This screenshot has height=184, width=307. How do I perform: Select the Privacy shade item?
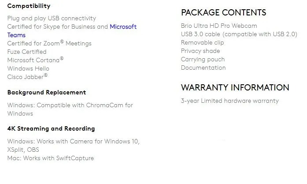[x=200, y=51]
